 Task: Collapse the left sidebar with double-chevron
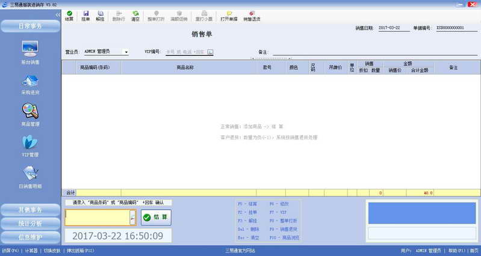[x=58, y=14]
